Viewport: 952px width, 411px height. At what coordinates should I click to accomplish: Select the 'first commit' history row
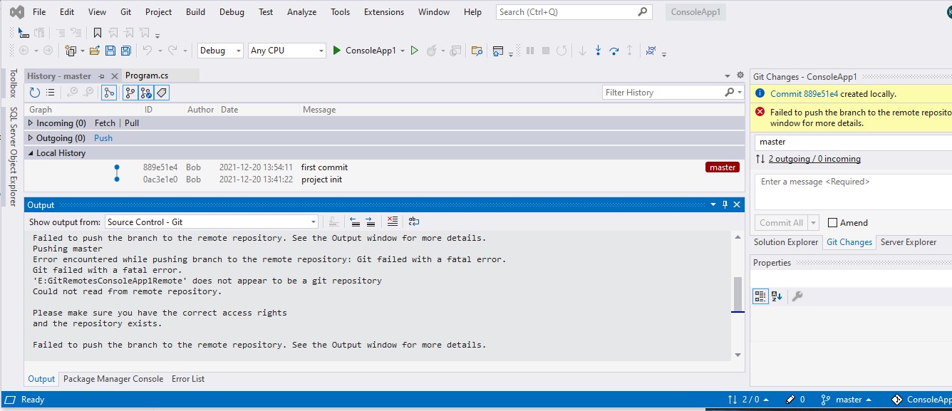(x=383, y=167)
